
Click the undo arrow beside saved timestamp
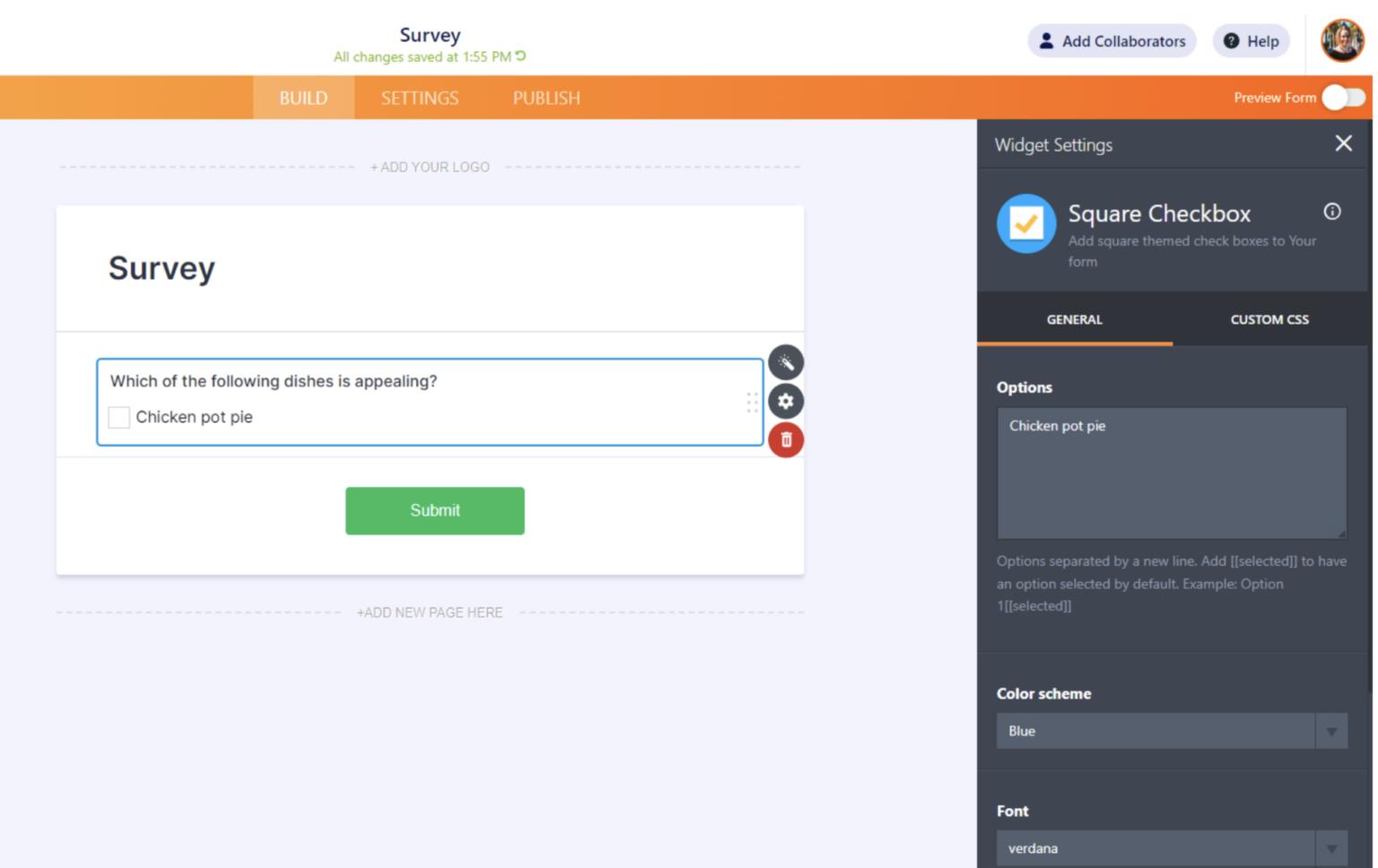pos(522,56)
